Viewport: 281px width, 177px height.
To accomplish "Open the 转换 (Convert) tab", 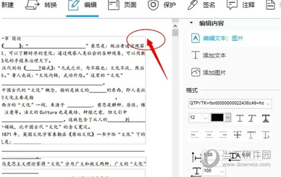I will coord(51,5).
